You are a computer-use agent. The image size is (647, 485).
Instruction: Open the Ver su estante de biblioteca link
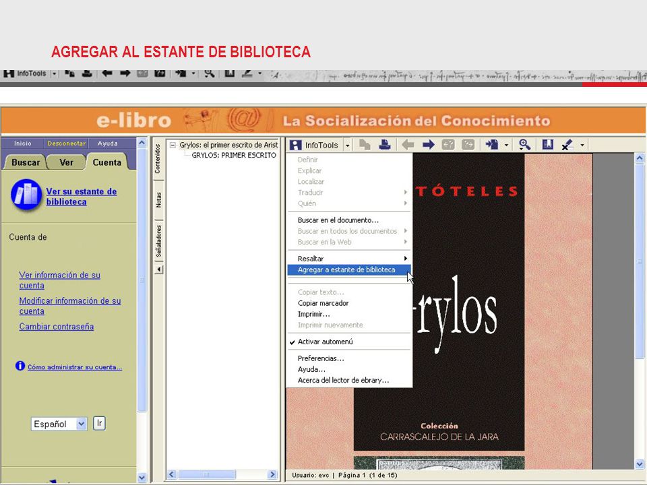click(82, 197)
